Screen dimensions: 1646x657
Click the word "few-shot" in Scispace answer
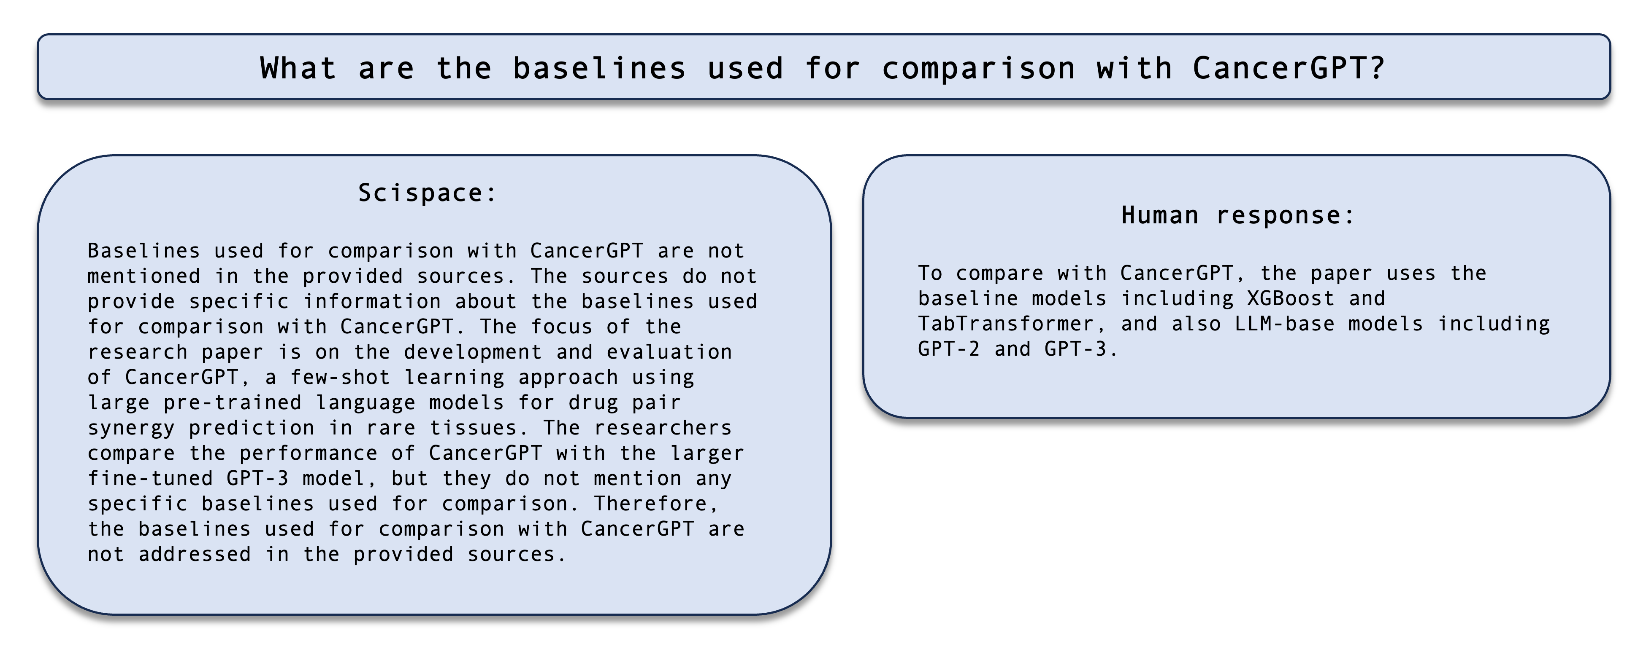coord(340,377)
